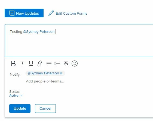Insert a block quote

coord(66,63)
